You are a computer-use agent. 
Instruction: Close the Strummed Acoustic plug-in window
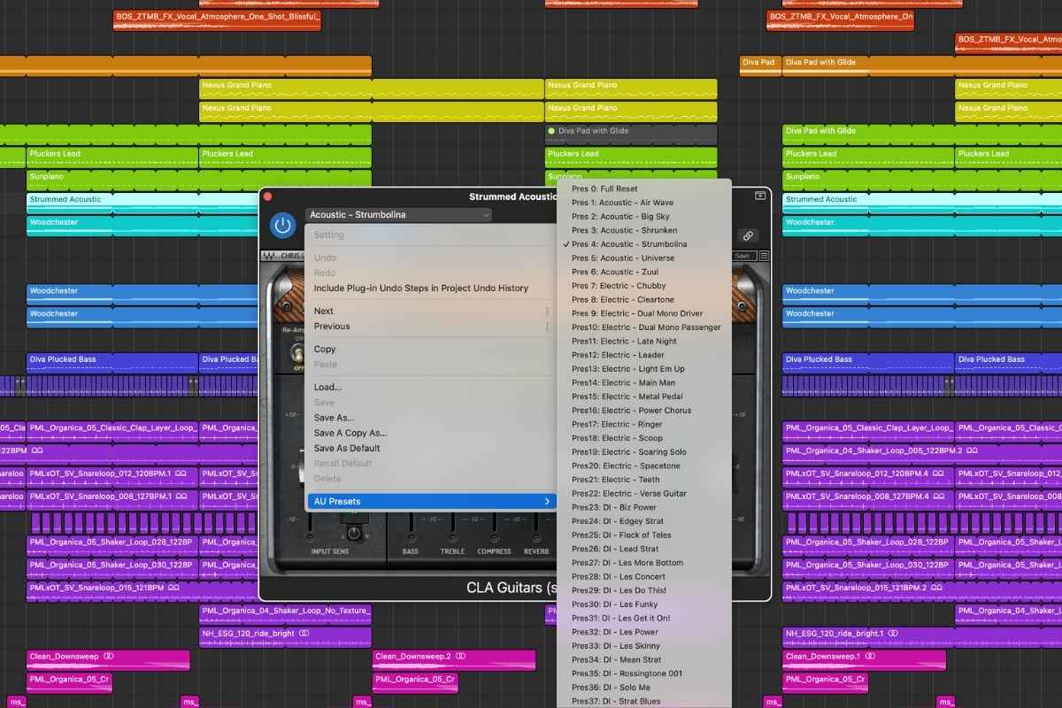point(268,196)
